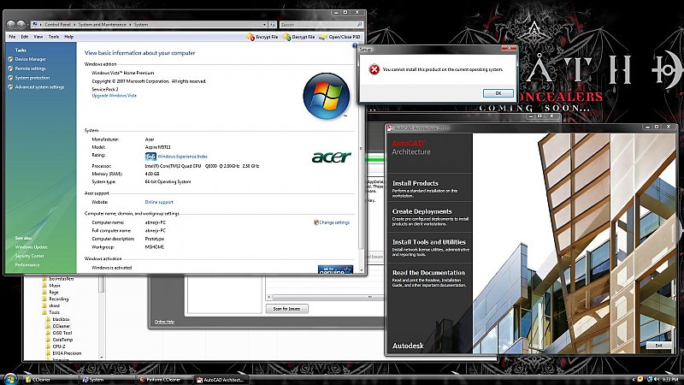This screenshot has height=385, width=684.
Task: Click the AutoCAD Architecture title bar icon
Action: coord(390,128)
